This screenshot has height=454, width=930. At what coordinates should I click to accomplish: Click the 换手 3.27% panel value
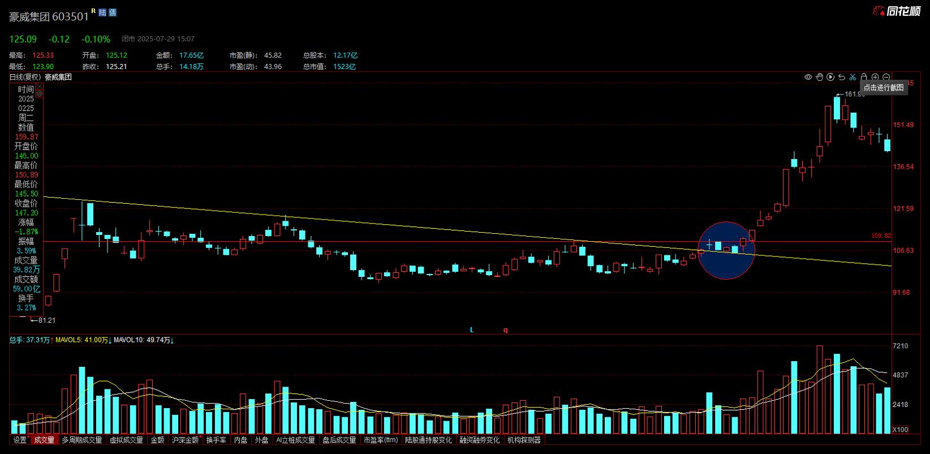click(27, 308)
